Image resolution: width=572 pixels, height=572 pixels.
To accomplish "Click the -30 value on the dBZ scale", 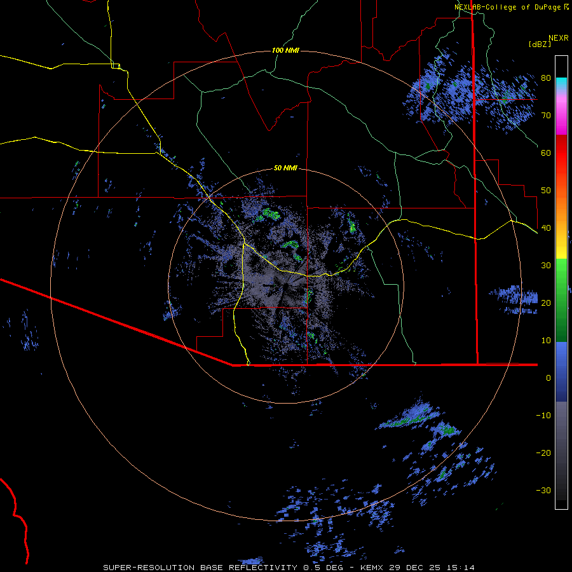I will pyautogui.click(x=543, y=490).
